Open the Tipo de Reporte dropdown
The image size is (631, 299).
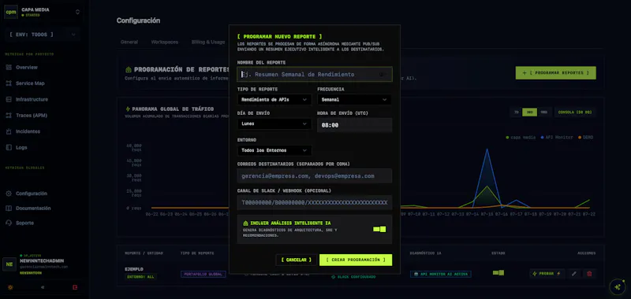click(274, 99)
